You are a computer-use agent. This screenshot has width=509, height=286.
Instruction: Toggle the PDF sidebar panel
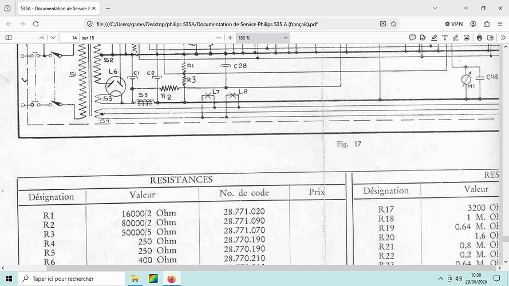pyautogui.click(x=9, y=38)
